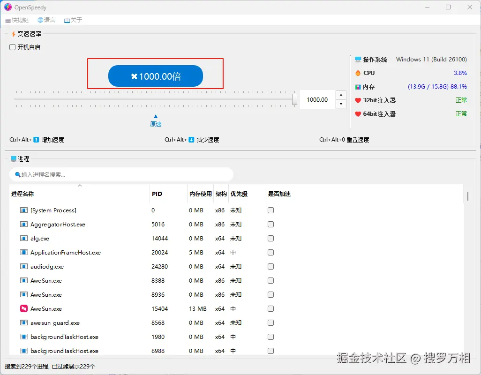Select PID cell 14044
The height and width of the screenshot is (375, 481).
[x=160, y=239]
